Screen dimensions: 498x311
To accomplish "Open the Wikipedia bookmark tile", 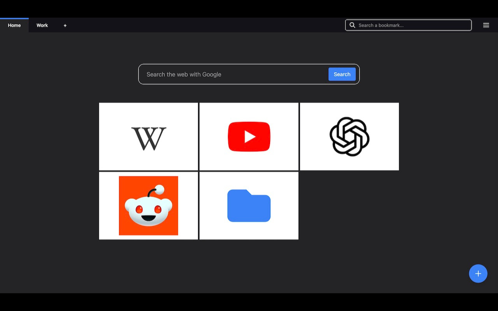I will 149,136.
